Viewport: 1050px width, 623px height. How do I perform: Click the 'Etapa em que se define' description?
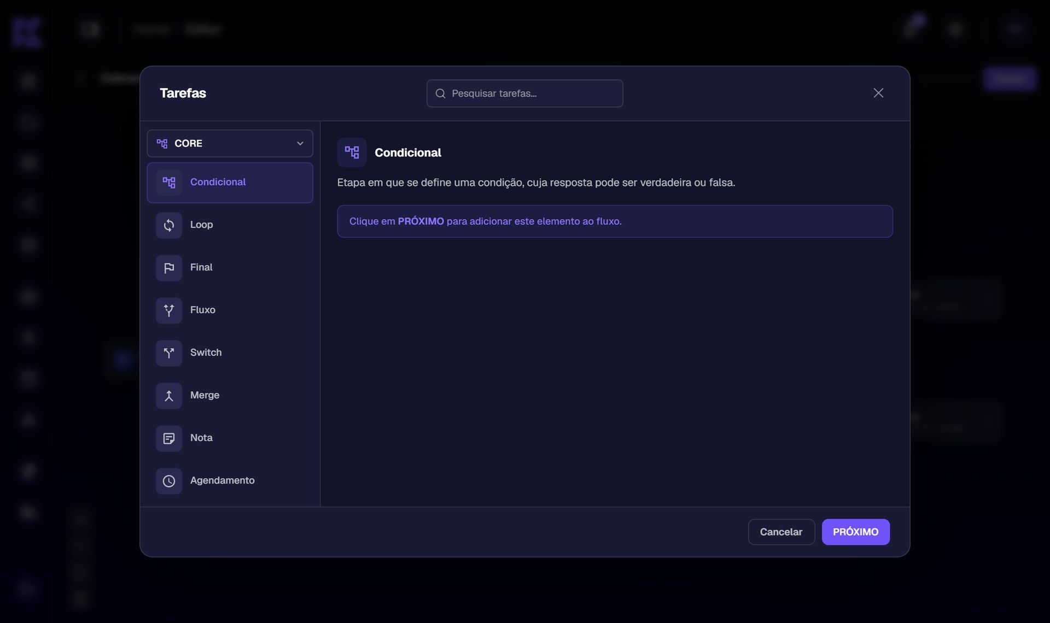(536, 183)
